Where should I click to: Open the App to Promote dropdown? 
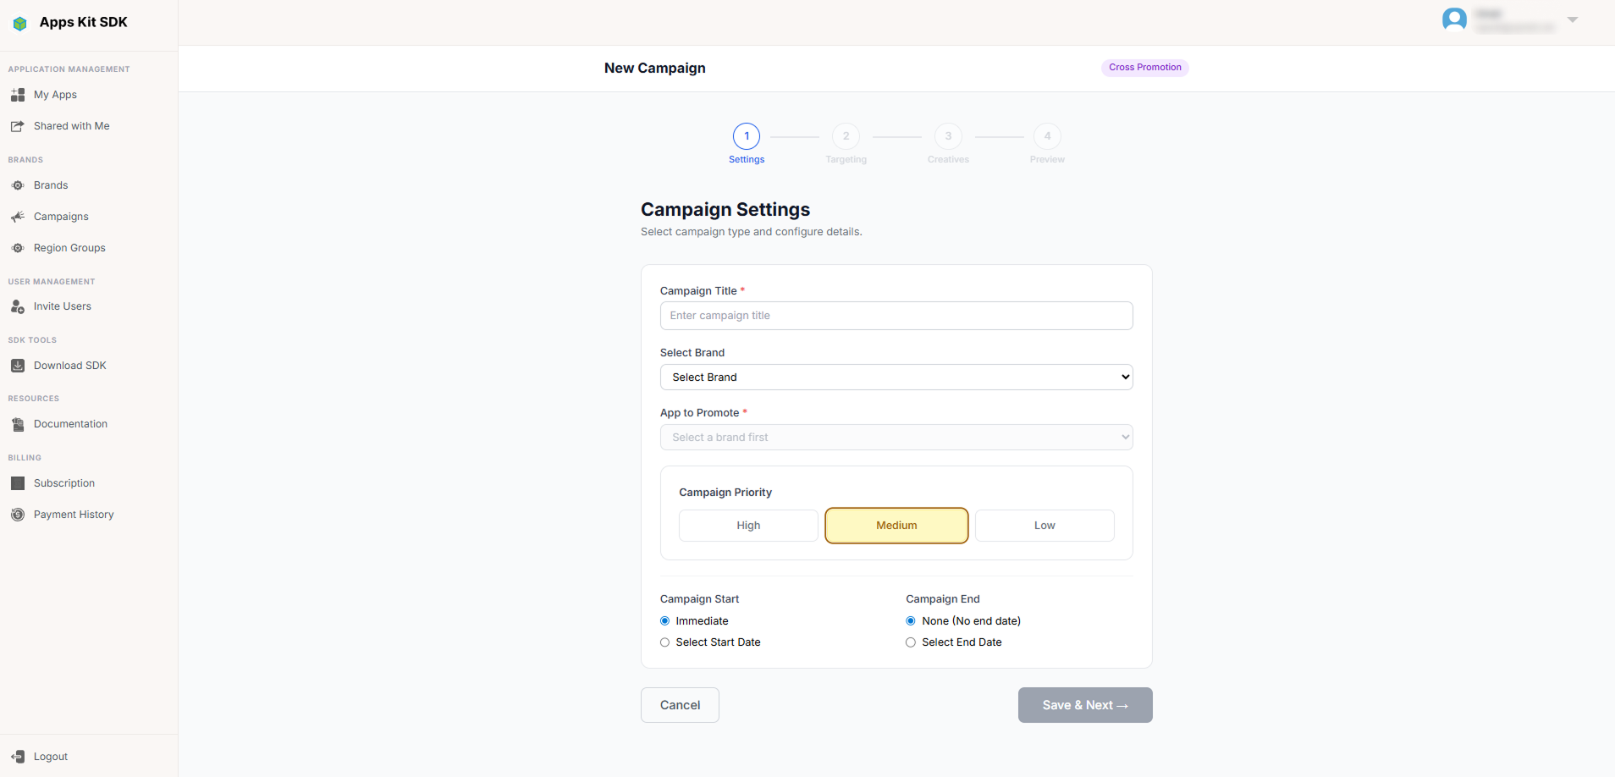pos(896,438)
